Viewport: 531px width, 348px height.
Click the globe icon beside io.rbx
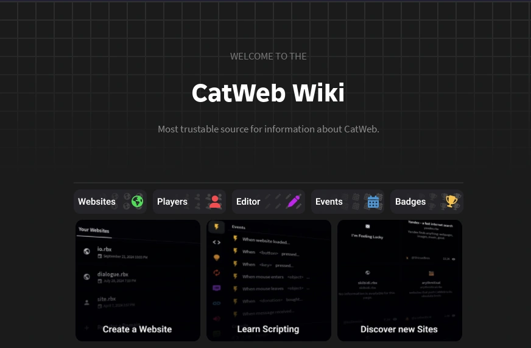86,251
